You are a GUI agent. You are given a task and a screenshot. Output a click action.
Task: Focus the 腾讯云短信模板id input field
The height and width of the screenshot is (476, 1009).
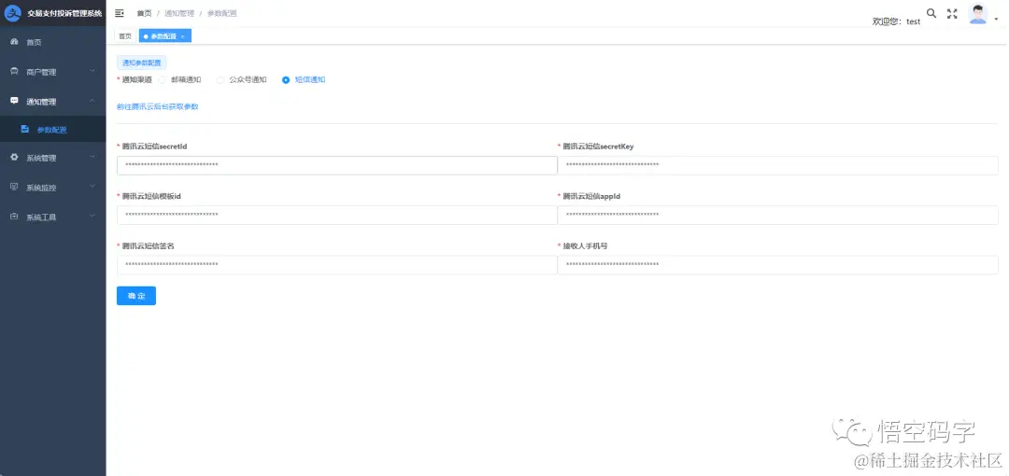[x=336, y=215]
